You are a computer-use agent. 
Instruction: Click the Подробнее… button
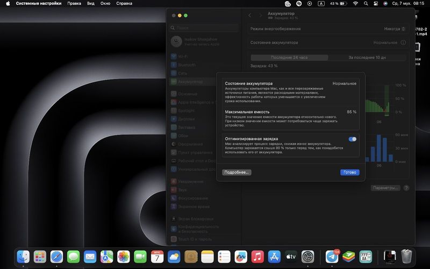236,172
